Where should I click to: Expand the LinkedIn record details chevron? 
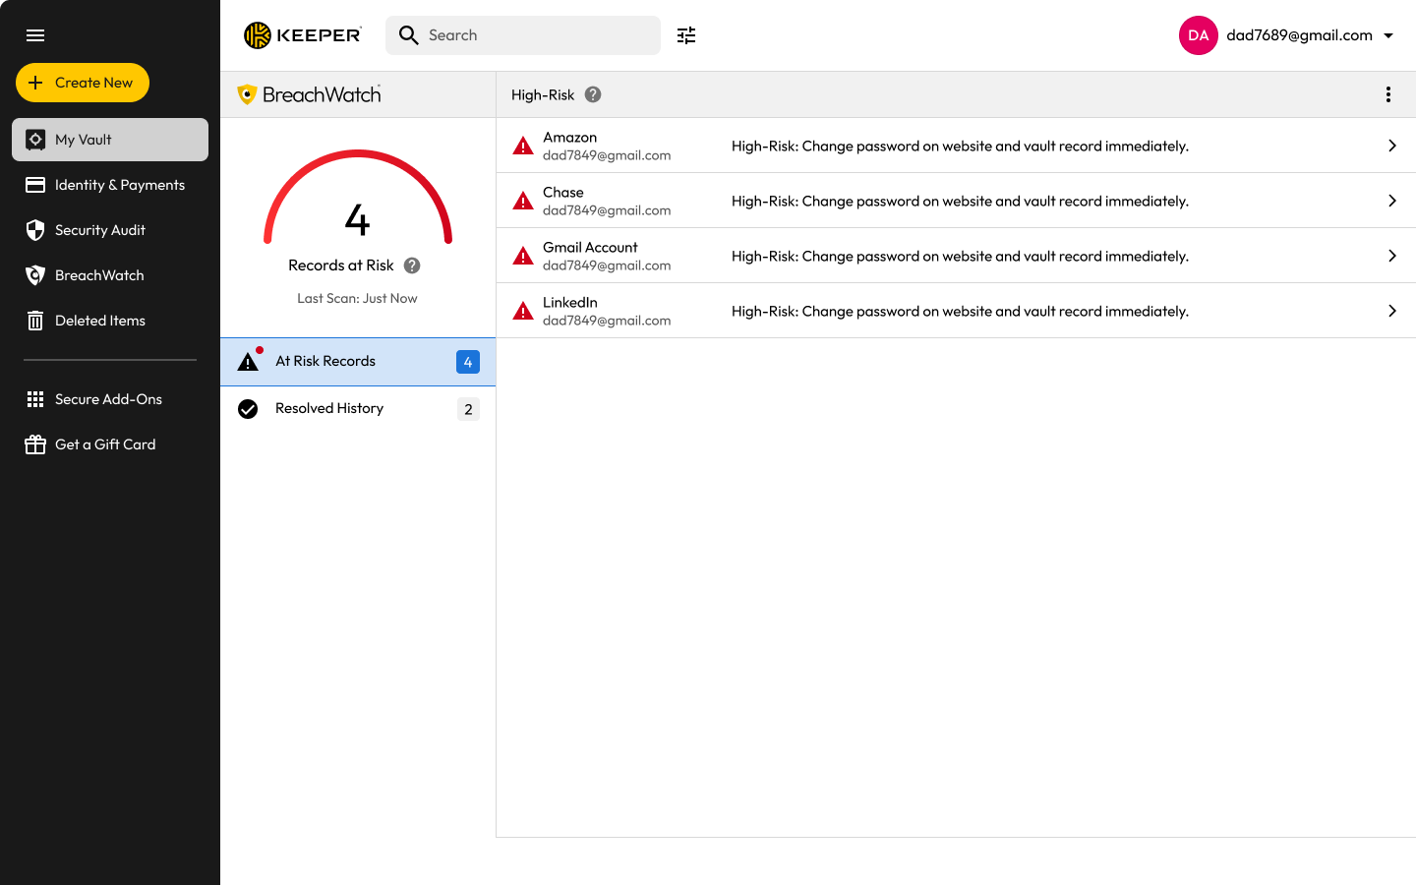[1392, 310]
